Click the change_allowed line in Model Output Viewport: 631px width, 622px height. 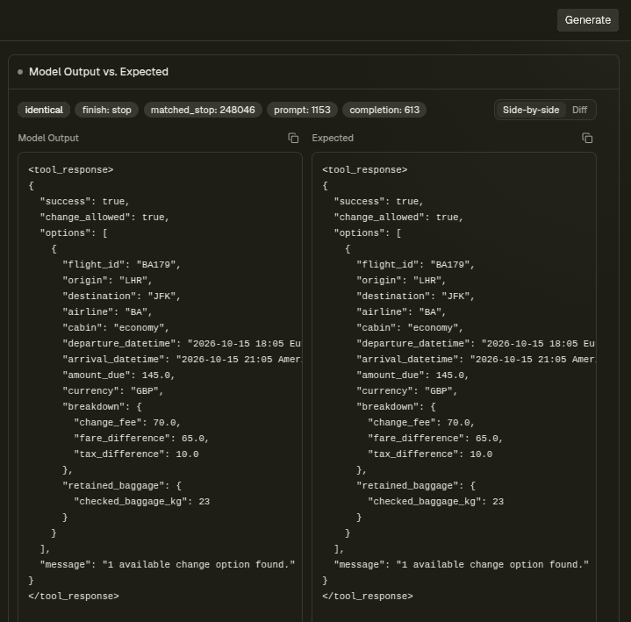pos(104,218)
